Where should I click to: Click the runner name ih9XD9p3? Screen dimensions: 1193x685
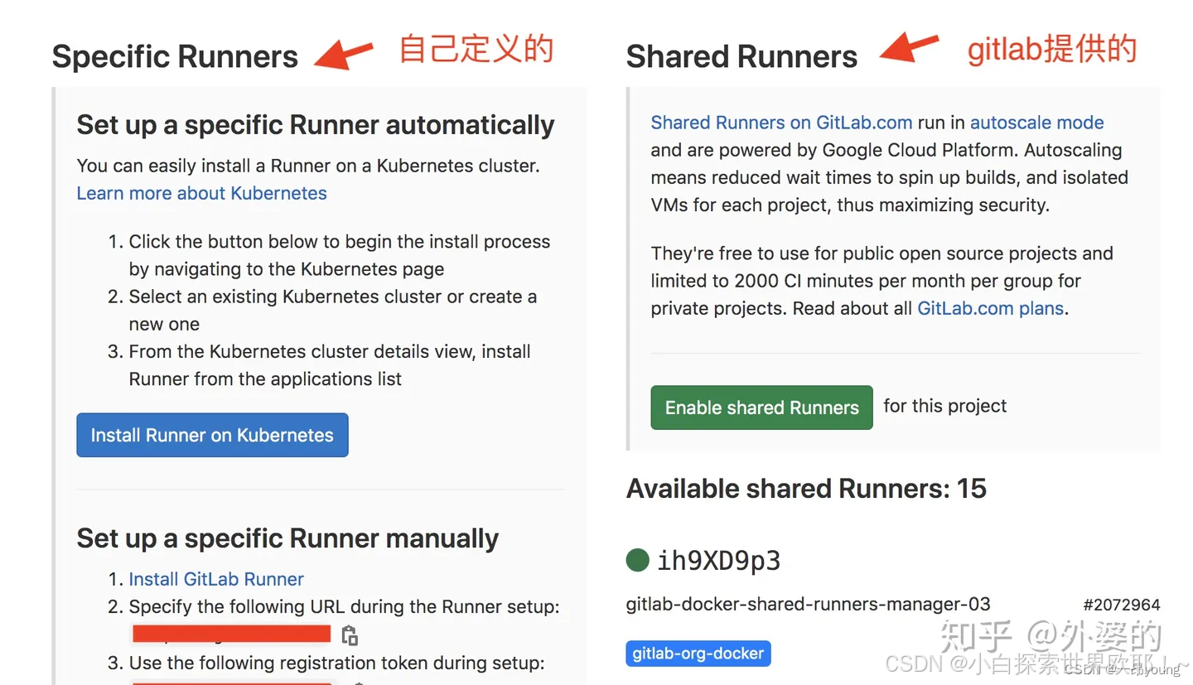click(718, 561)
